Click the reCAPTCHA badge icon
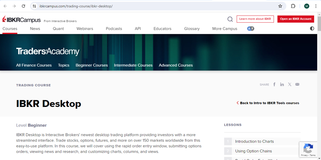321x160 pixels. (308, 148)
